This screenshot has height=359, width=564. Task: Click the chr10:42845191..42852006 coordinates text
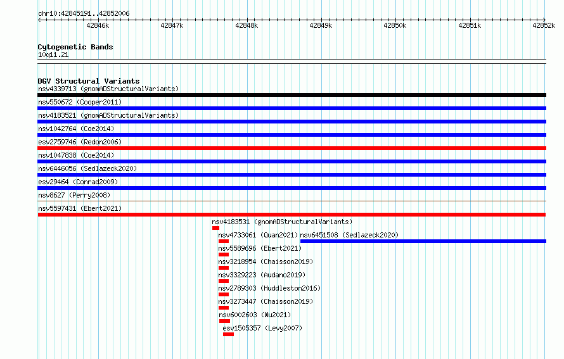tap(84, 14)
